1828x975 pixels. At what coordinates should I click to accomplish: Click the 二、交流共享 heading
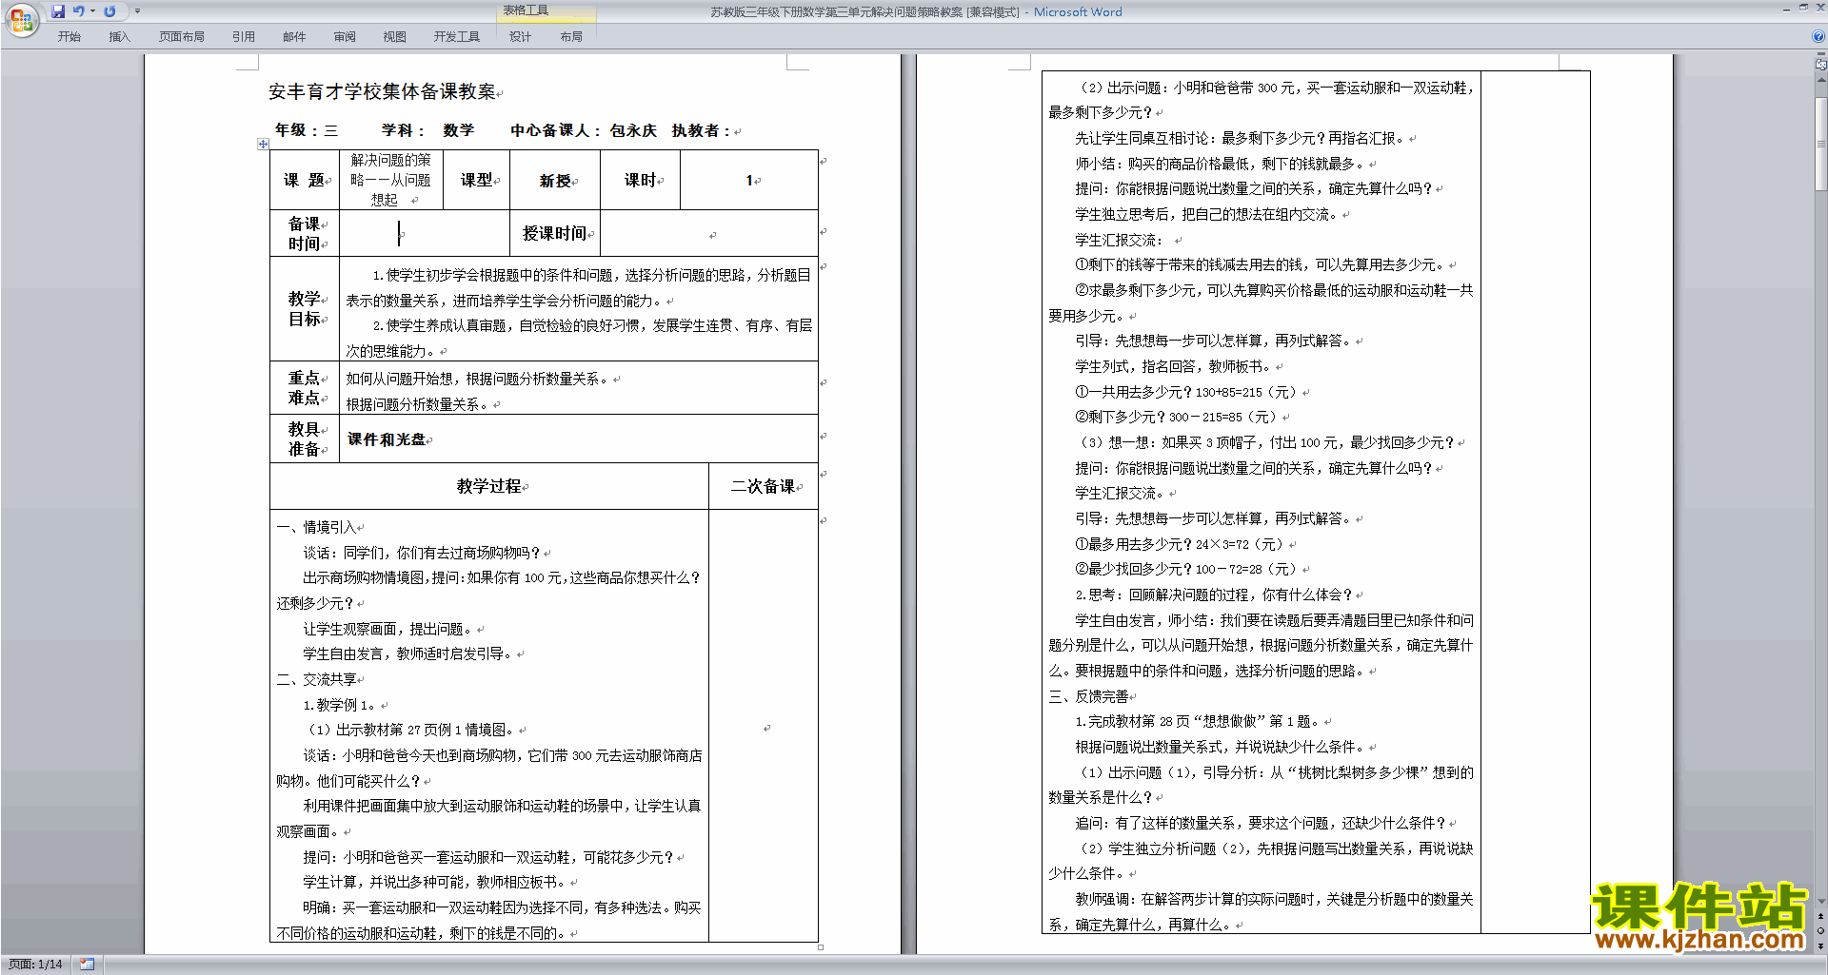coord(316,679)
